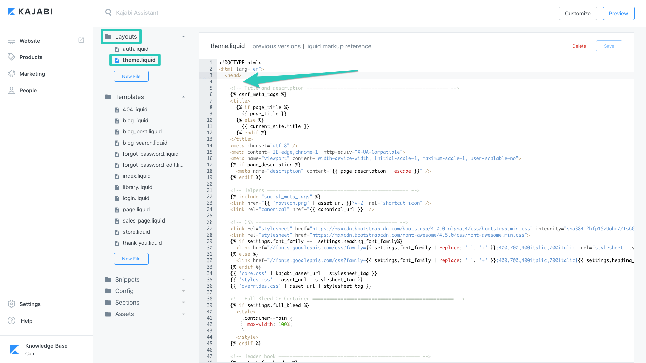Open previous versions link
This screenshot has height=363, width=646.
(276, 46)
